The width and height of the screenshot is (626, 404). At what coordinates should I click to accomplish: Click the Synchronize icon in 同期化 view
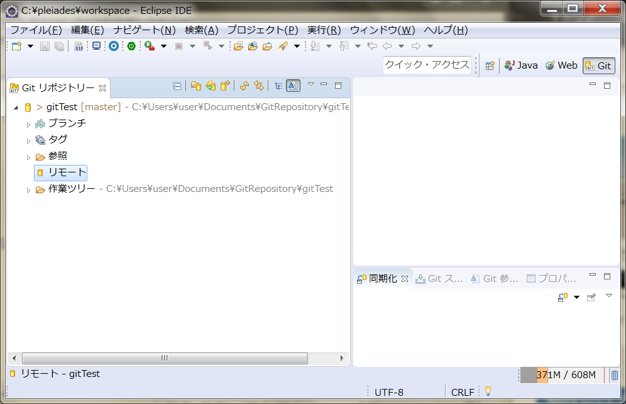(x=563, y=297)
